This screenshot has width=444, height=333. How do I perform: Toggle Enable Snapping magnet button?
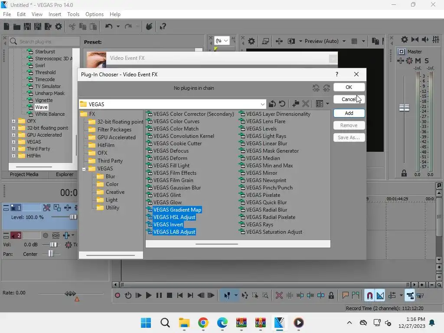[x=369, y=296]
